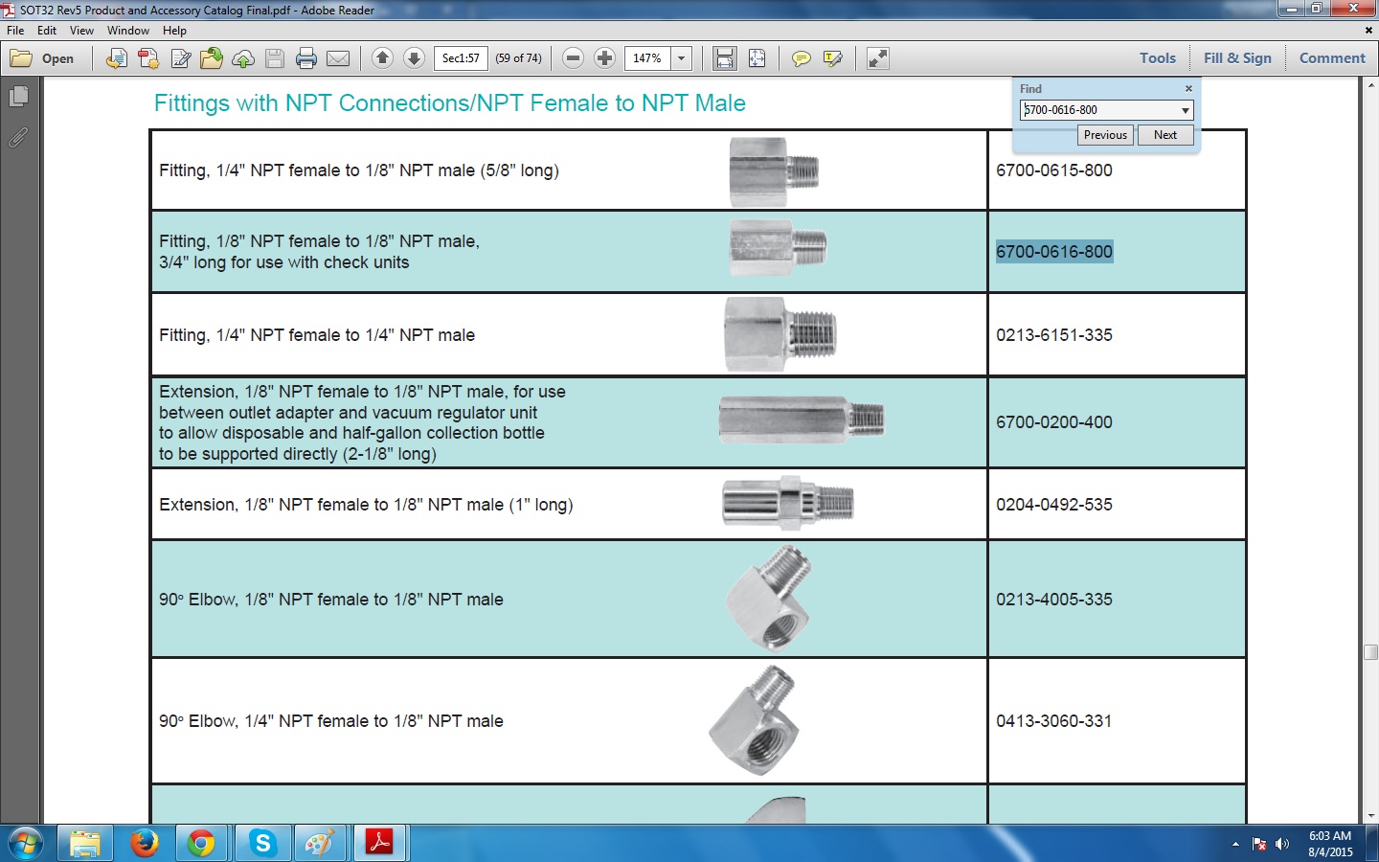Screen dimensions: 1379x862
Task: Open the Tools pane
Action: pyautogui.click(x=1157, y=58)
